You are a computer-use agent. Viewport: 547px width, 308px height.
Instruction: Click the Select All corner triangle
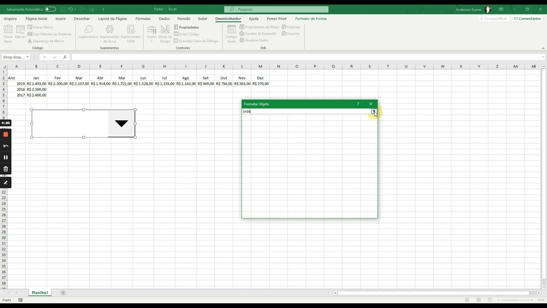click(x=5, y=66)
